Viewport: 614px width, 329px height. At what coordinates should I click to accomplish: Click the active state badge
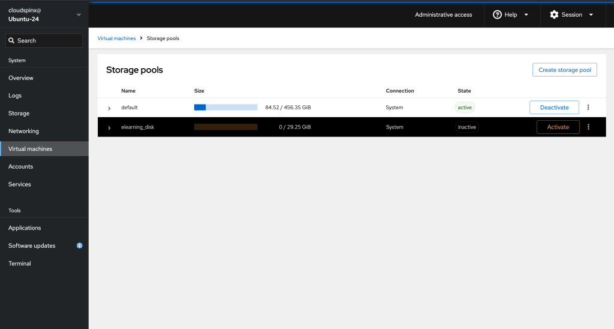[x=465, y=108]
